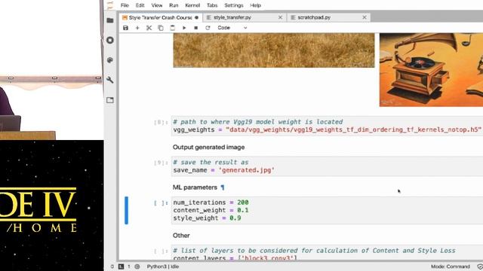
Task: Open the Tabs sidebar panel icon
Action: [110, 100]
